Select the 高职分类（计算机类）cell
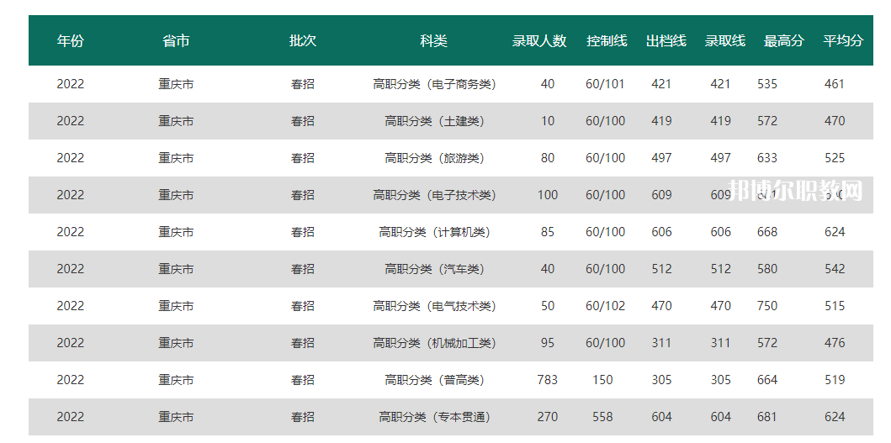This screenshot has height=443, width=891. tap(434, 232)
